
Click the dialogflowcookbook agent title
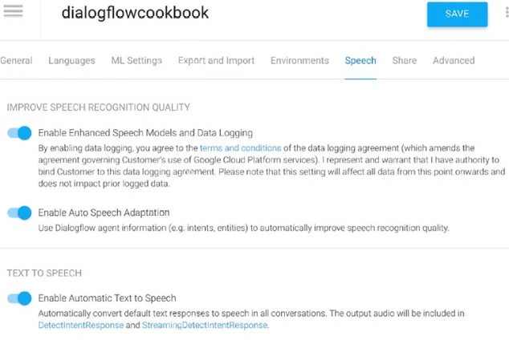(x=135, y=14)
